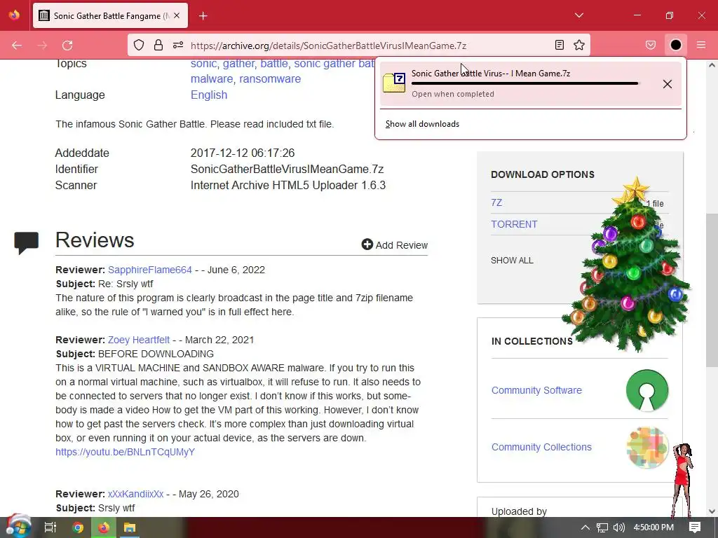Click the Reviews speech bubble icon

coord(26,242)
